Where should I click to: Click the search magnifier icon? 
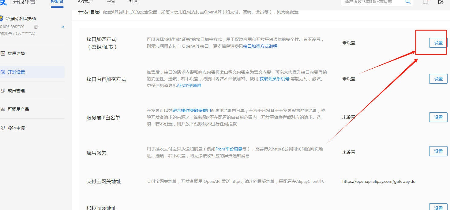(408, 2)
